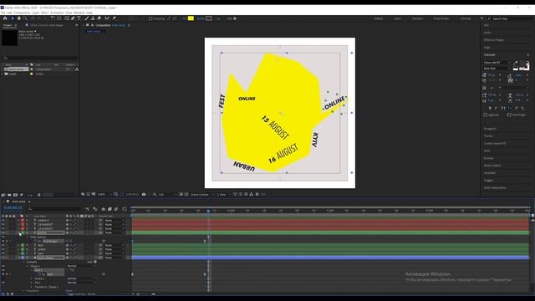Switch to the Project panel tab
Image resolution: width=535 pixels, height=301 pixels.
(8, 25)
